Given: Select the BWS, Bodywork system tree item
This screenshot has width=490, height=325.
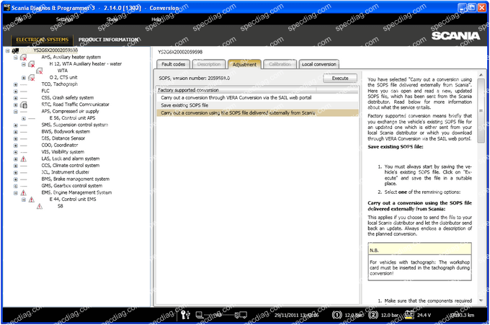Looking at the screenshot, I should [x=66, y=132].
